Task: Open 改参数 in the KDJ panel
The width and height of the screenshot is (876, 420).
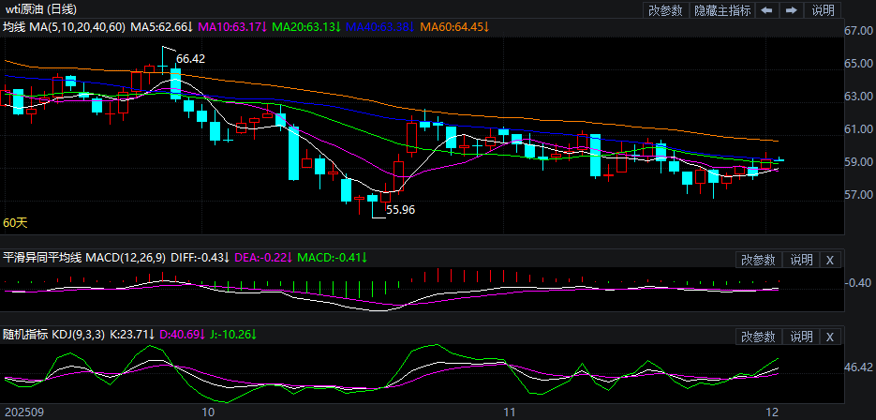Action: pyautogui.click(x=757, y=337)
